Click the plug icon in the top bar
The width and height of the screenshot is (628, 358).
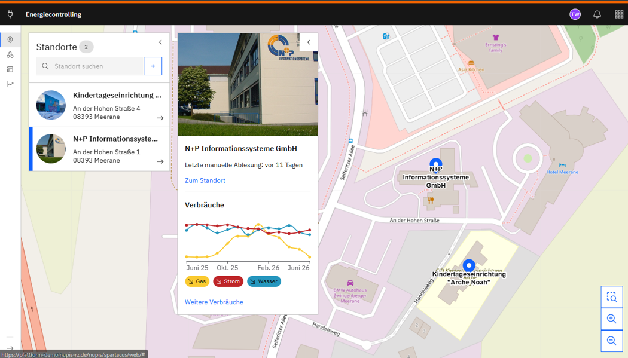(x=10, y=14)
